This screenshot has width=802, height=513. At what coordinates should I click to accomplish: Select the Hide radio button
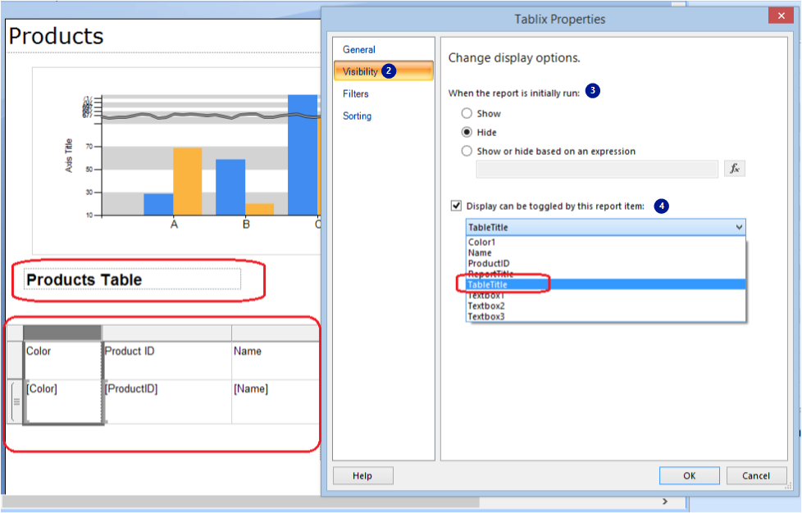pos(467,132)
